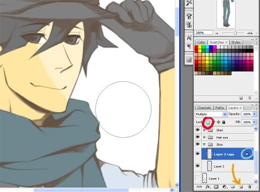The height and width of the screenshot is (192, 260).
Task: Hide the Hair eye group
Action: click(x=197, y=137)
